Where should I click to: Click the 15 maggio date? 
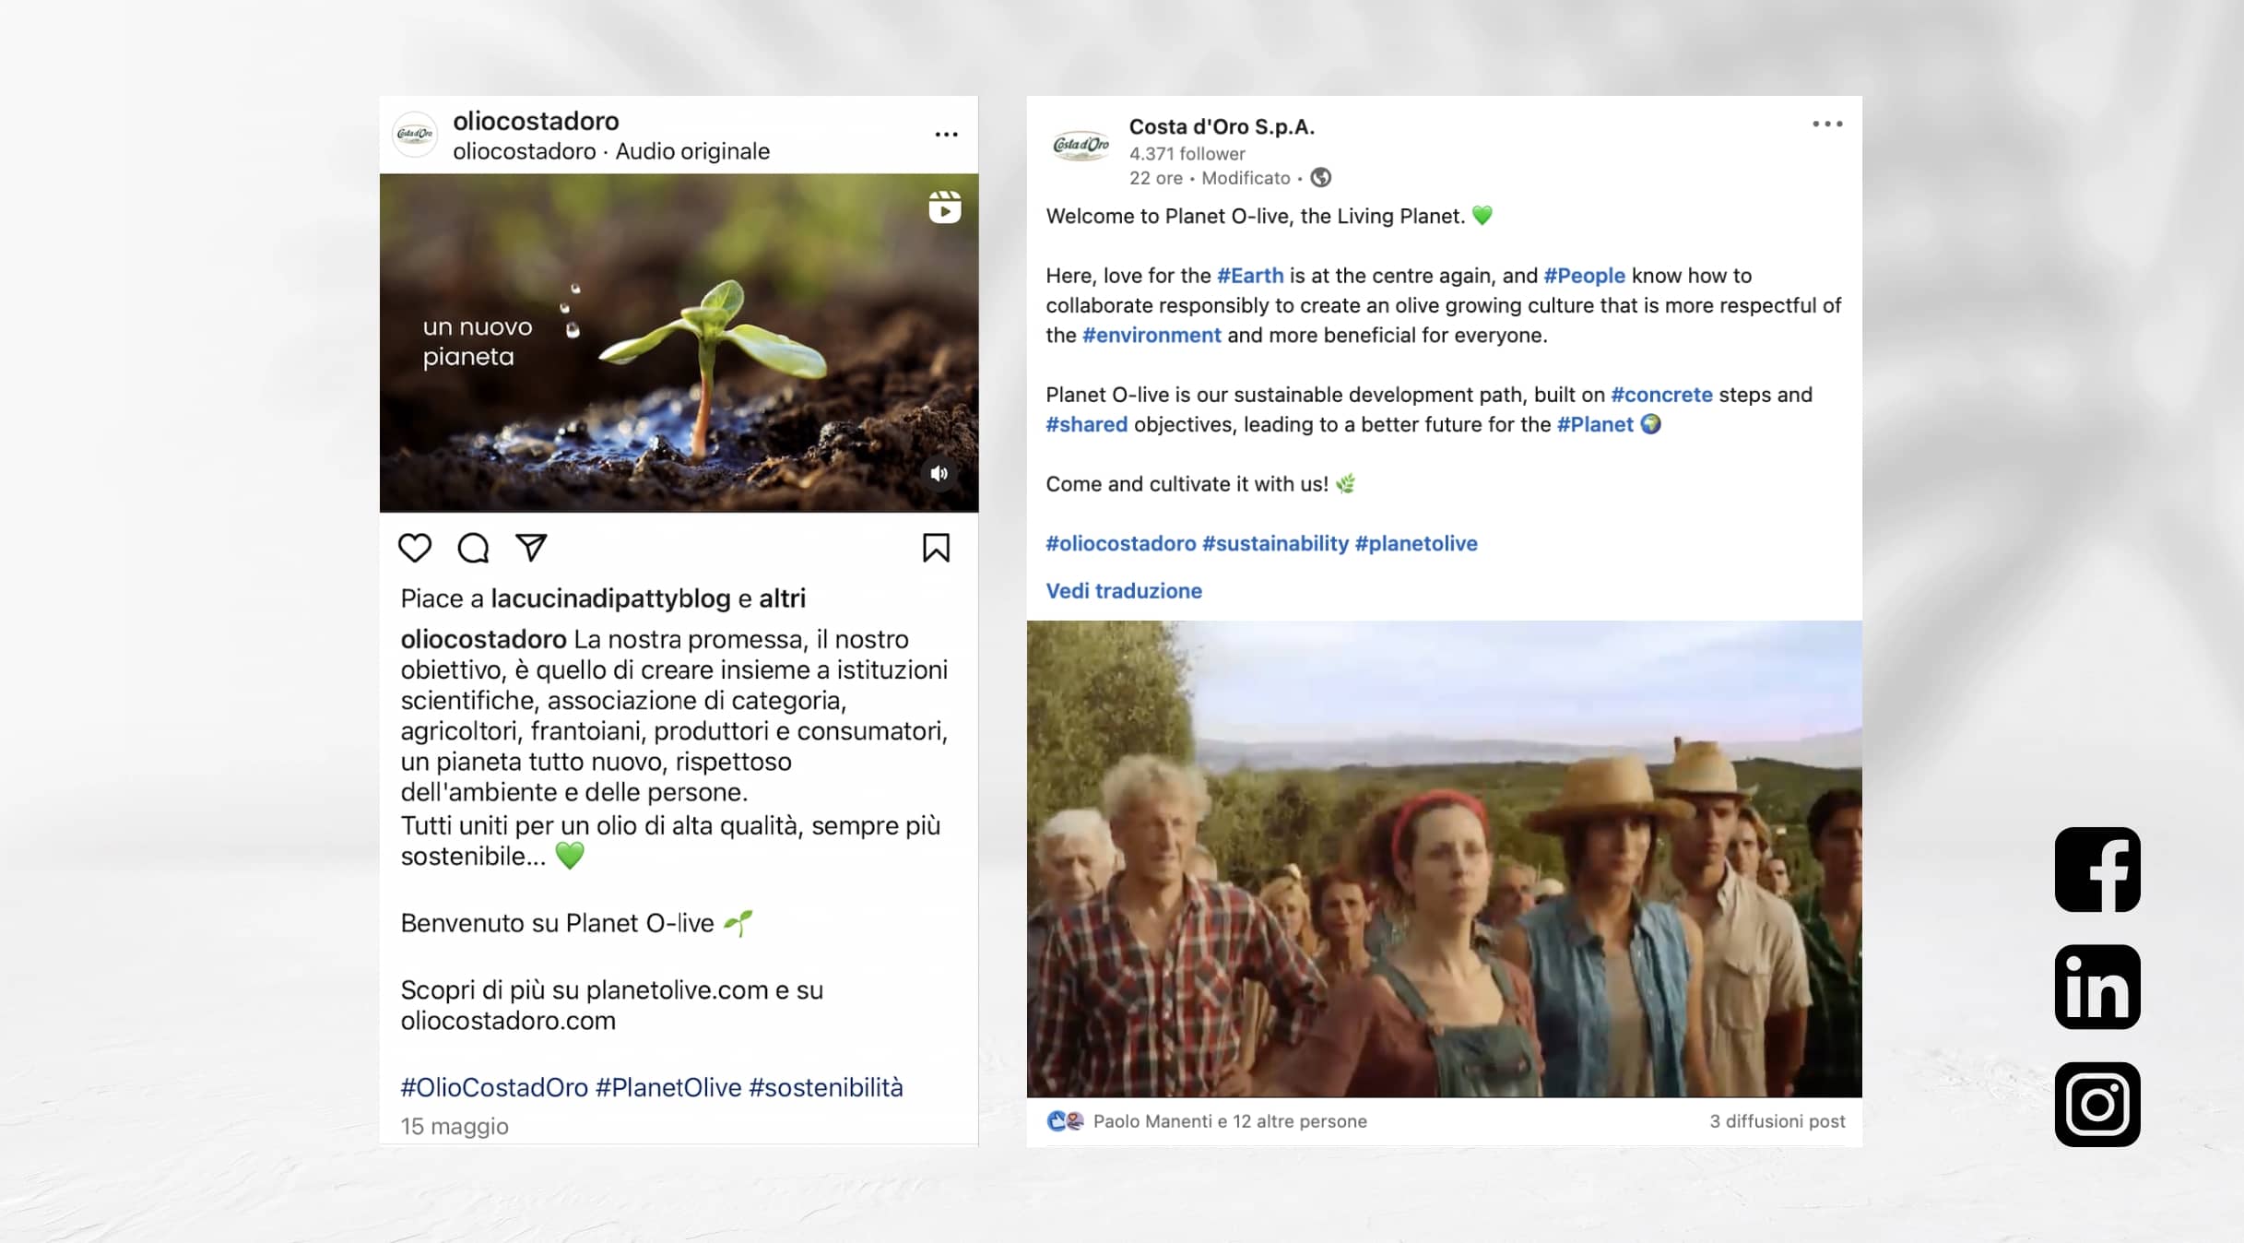coord(455,1127)
